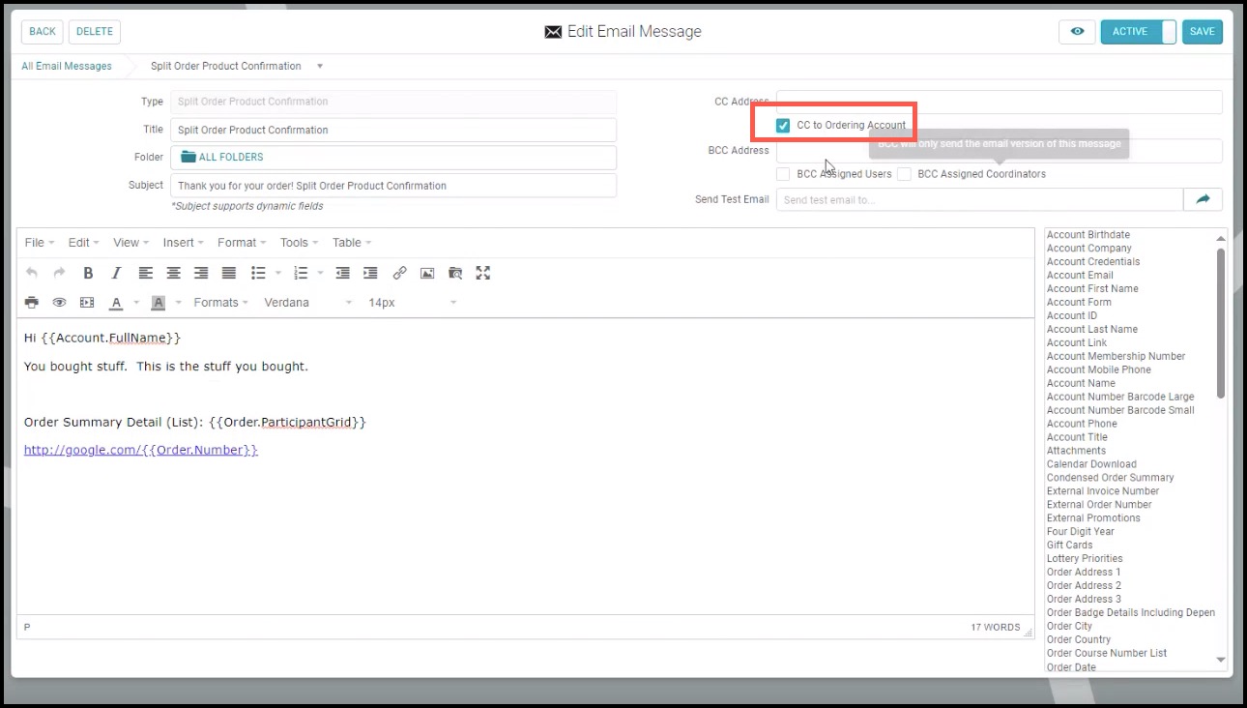Open the Tools menu
1247x708 pixels.
pyautogui.click(x=300, y=243)
